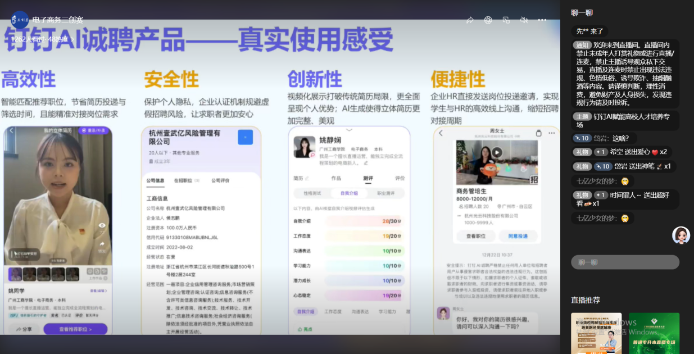Play the video in the 周女士 job card

click(x=497, y=152)
